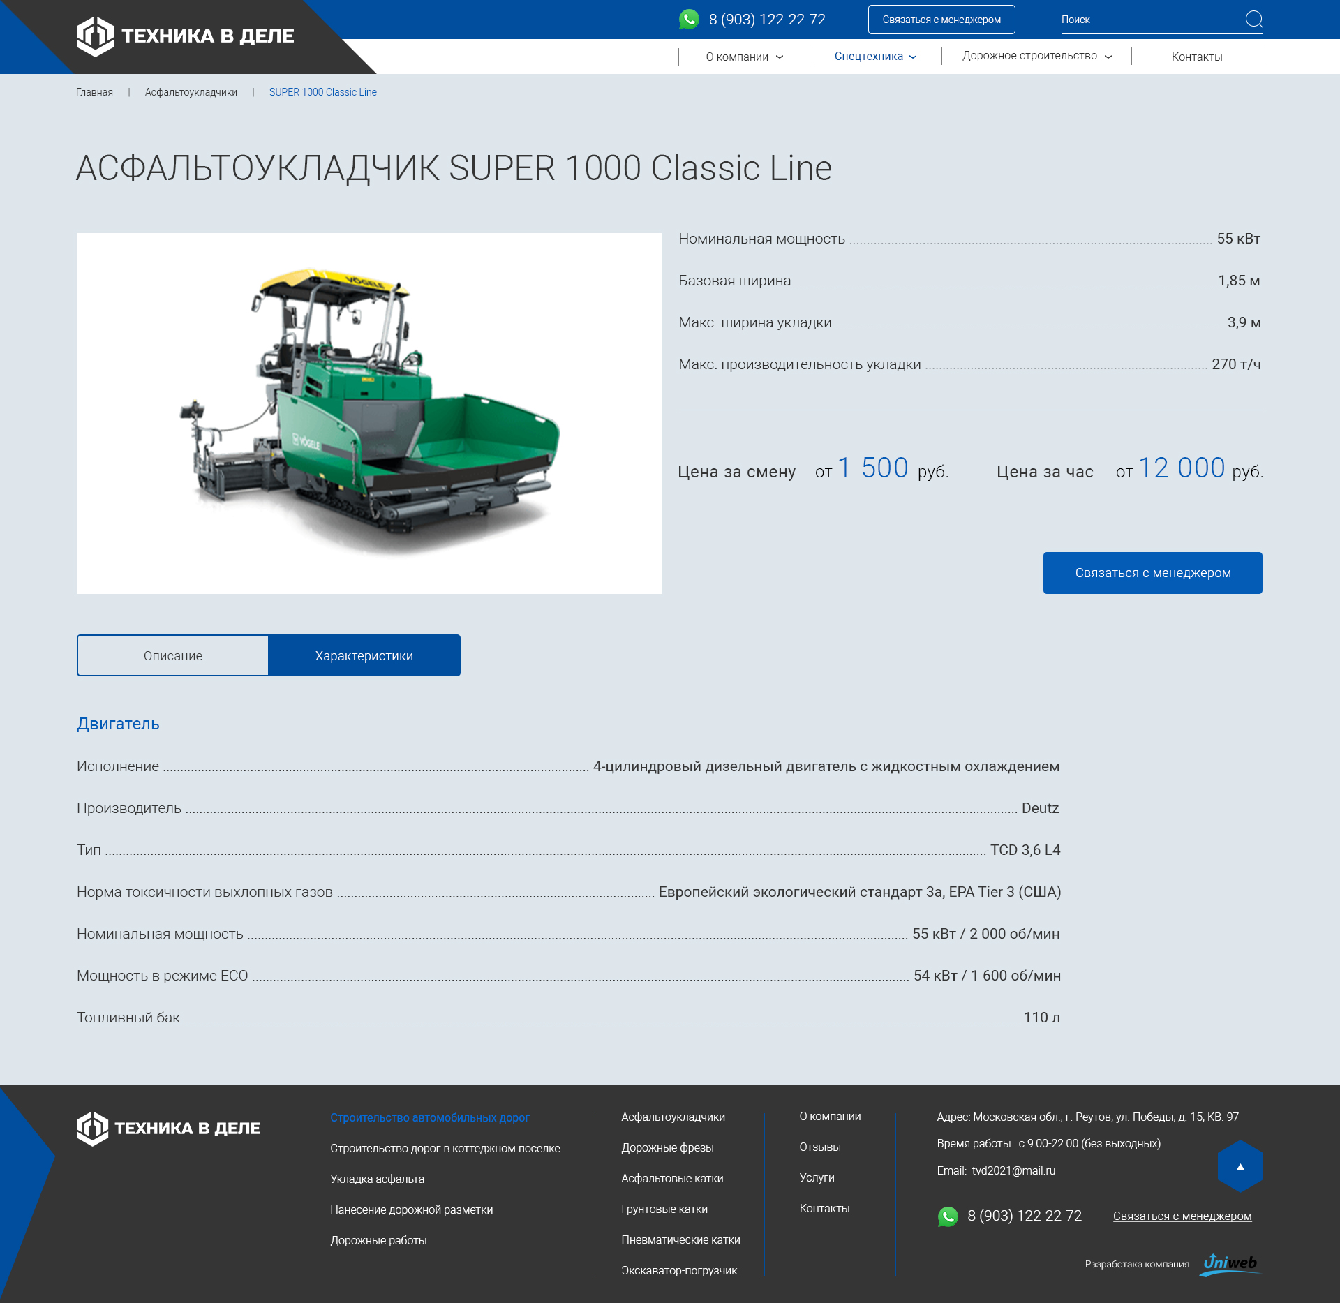The width and height of the screenshot is (1340, 1303).
Task: Click the search magnifier icon
Action: pyautogui.click(x=1253, y=20)
